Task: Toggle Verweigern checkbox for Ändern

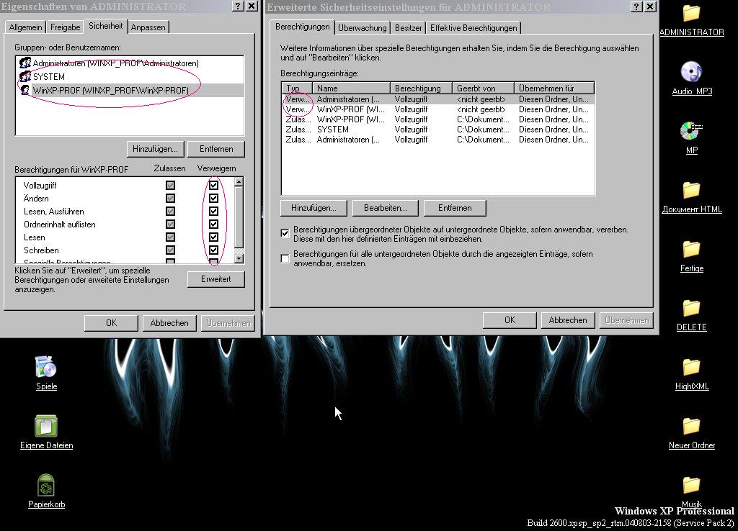Action: 213,199
